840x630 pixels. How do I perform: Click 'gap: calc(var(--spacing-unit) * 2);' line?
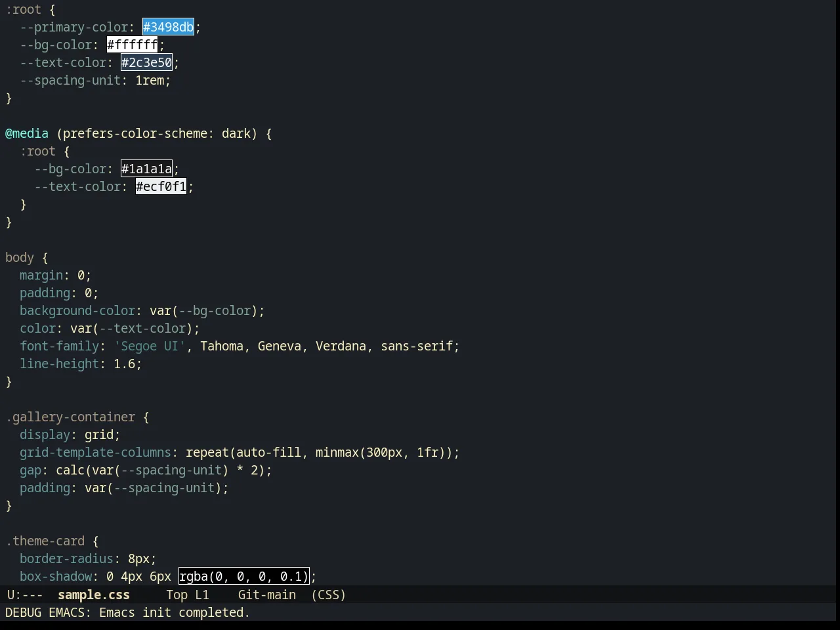(x=146, y=470)
